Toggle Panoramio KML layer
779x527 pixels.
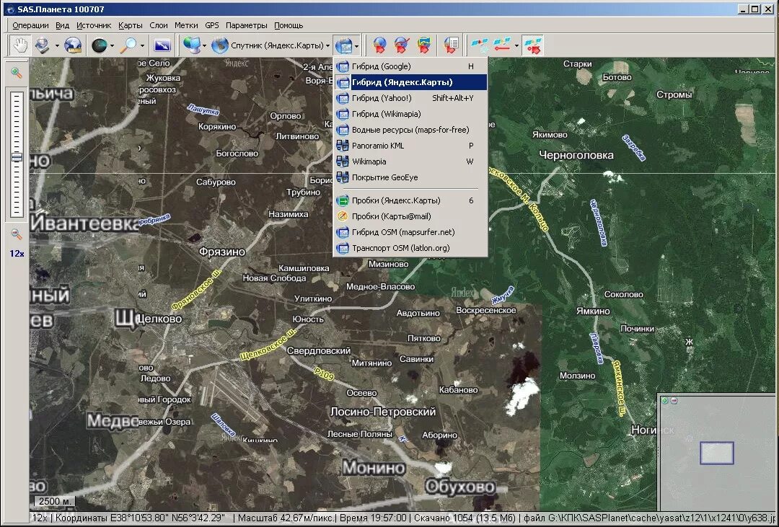410,146
